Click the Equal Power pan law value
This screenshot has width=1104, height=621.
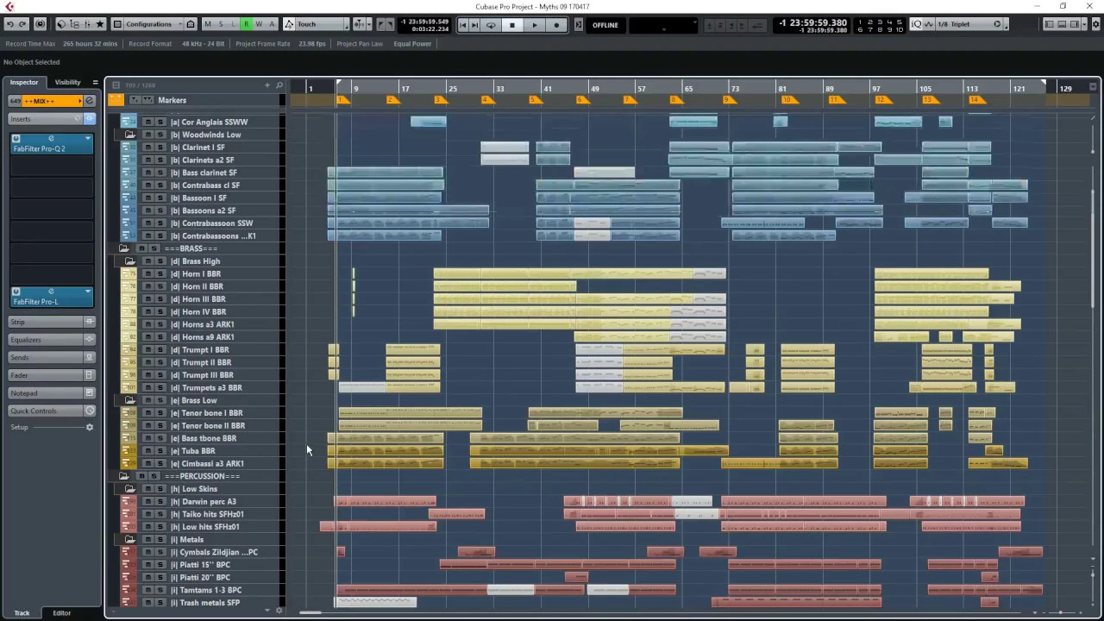[412, 44]
